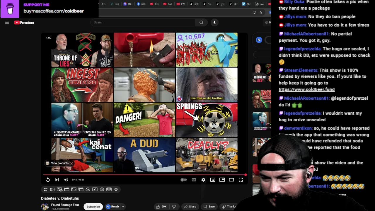Open Throne of Lies end-screen video
The width and height of the screenshot is (375, 211).
[x=82, y=50]
